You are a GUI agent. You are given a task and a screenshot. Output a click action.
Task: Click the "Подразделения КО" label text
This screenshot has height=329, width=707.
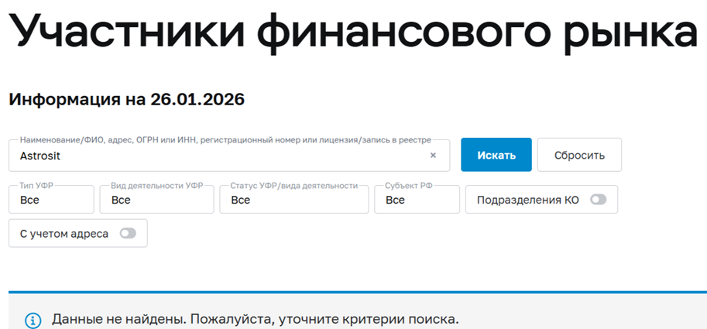coord(527,200)
